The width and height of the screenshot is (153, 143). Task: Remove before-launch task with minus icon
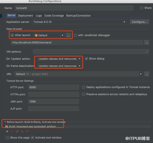click(x=12, y=131)
